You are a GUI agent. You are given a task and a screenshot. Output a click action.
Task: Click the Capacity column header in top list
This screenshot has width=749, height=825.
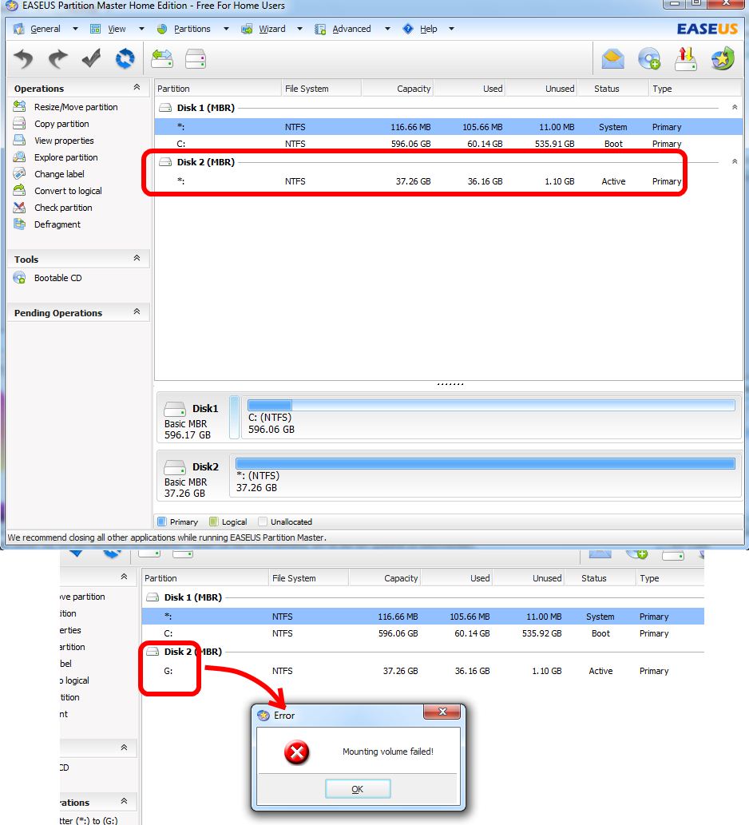(x=397, y=89)
